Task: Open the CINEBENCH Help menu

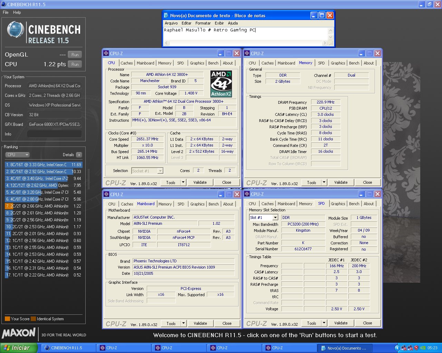Action: 17,12
